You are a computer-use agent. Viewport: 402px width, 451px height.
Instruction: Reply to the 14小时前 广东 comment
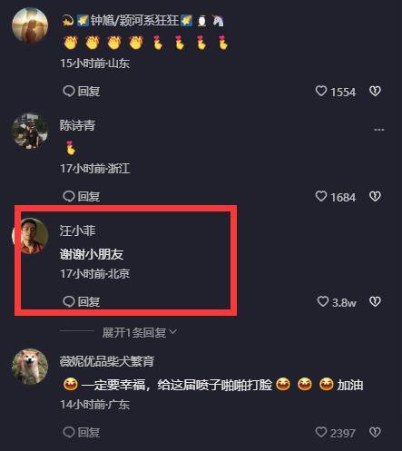click(x=82, y=432)
